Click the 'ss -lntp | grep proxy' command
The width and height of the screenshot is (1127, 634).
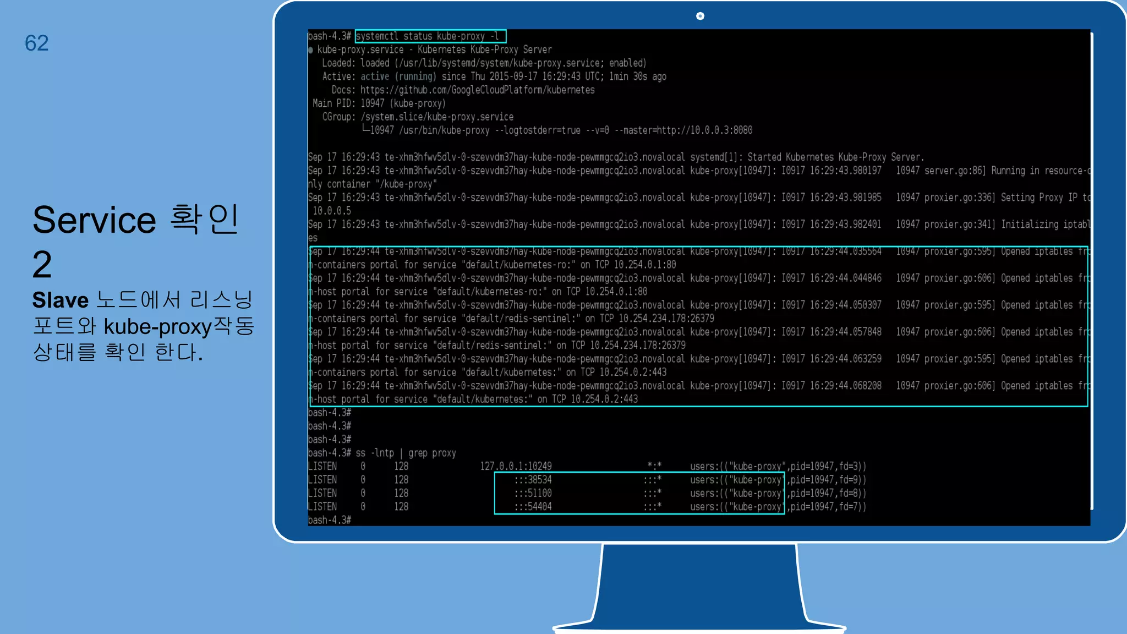[x=406, y=453]
